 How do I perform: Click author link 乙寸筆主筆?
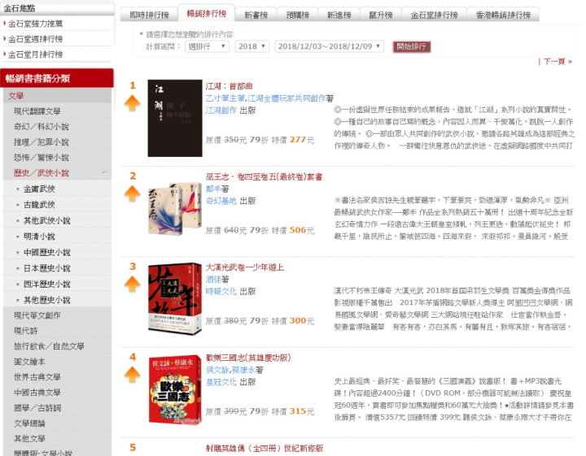tap(225, 98)
